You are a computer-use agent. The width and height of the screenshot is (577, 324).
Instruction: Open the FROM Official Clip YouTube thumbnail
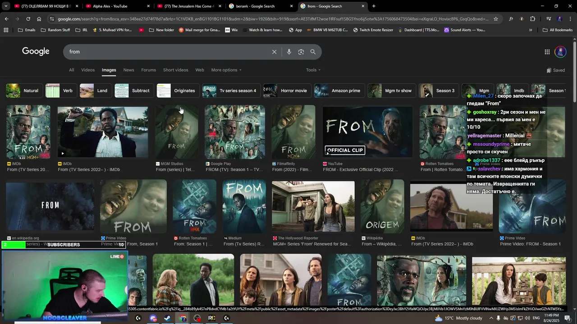tap(367, 132)
